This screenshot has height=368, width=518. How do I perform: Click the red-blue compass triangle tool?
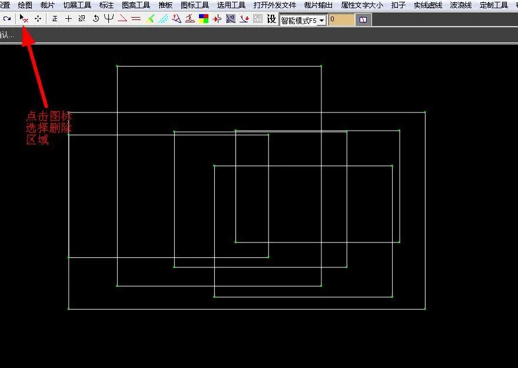coord(177,19)
